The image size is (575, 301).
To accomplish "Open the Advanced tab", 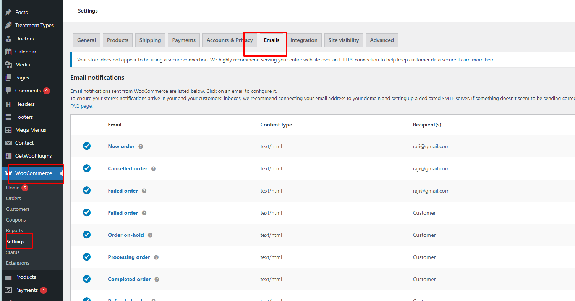I will pyautogui.click(x=382, y=40).
